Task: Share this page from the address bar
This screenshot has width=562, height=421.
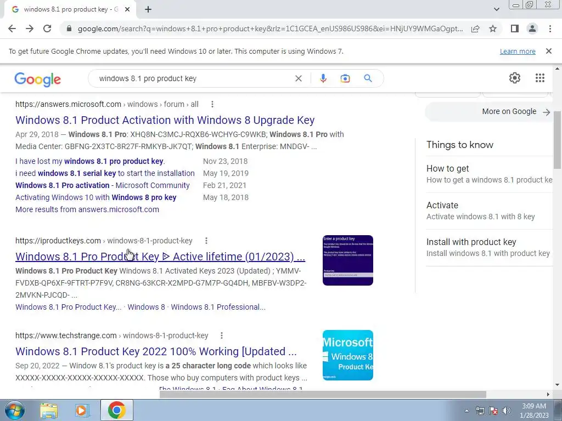Action: (x=475, y=29)
